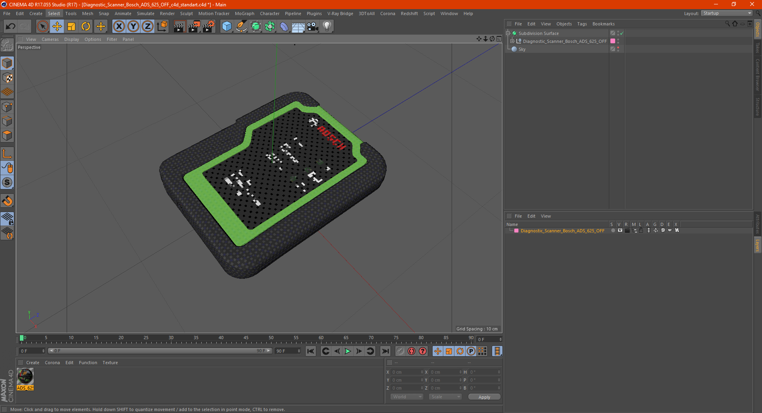Click the timeline preview range slider

tap(160, 351)
